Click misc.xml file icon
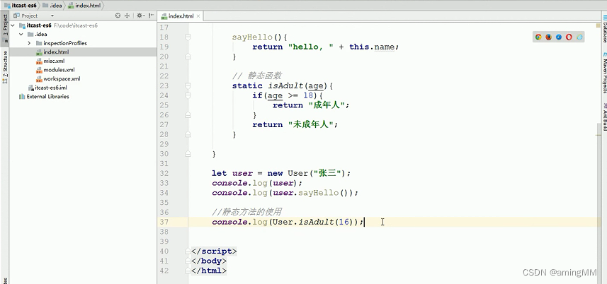The height and width of the screenshot is (284, 607). [x=39, y=61]
